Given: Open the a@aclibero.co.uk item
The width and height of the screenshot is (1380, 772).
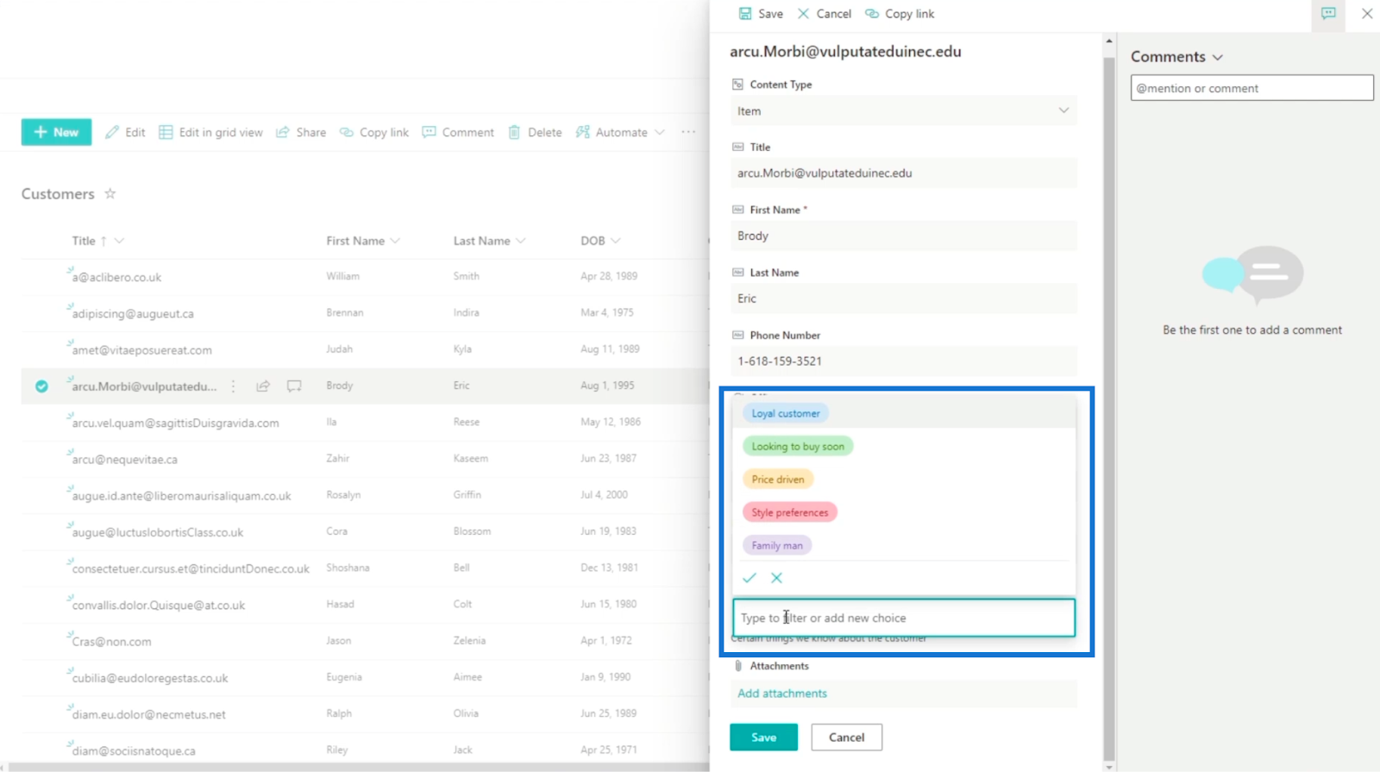Looking at the screenshot, I should pos(116,277).
